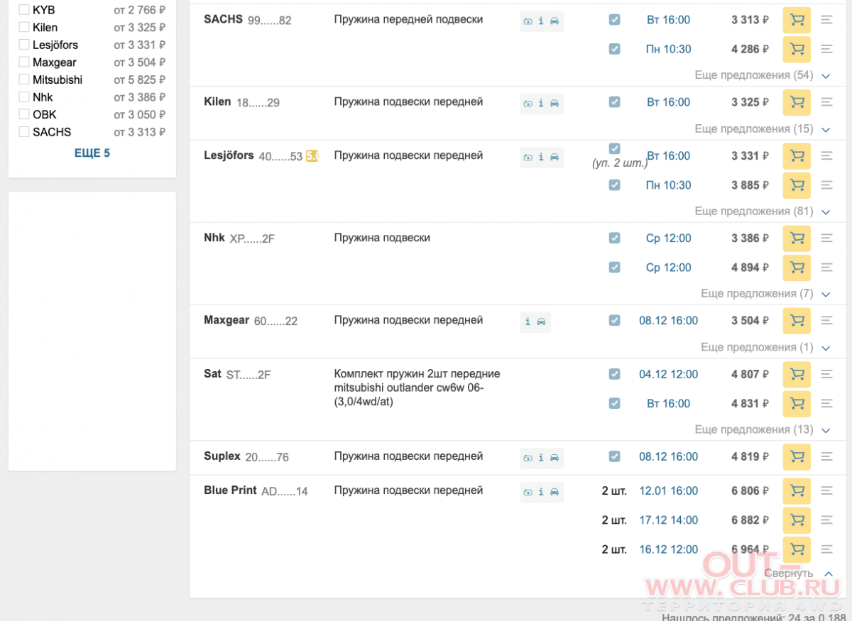Image resolution: width=852 pixels, height=621 pixels.
Task: View photo icon for Blue Print part
Action: (528, 493)
